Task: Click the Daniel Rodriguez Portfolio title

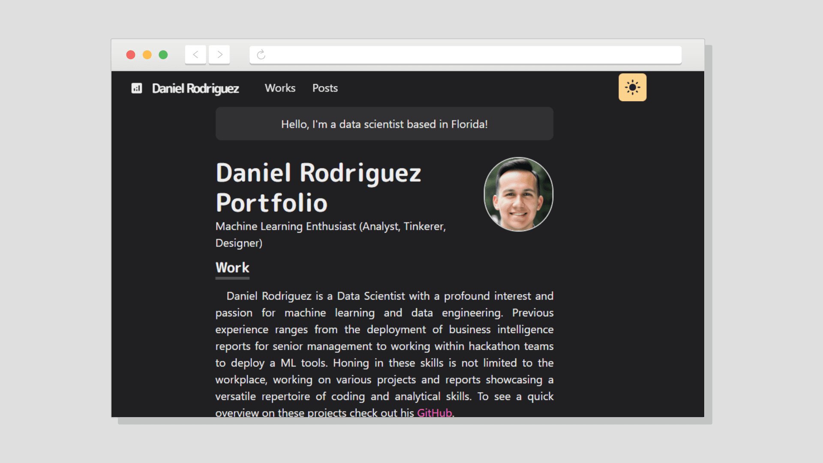Action: [x=318, y=188]
